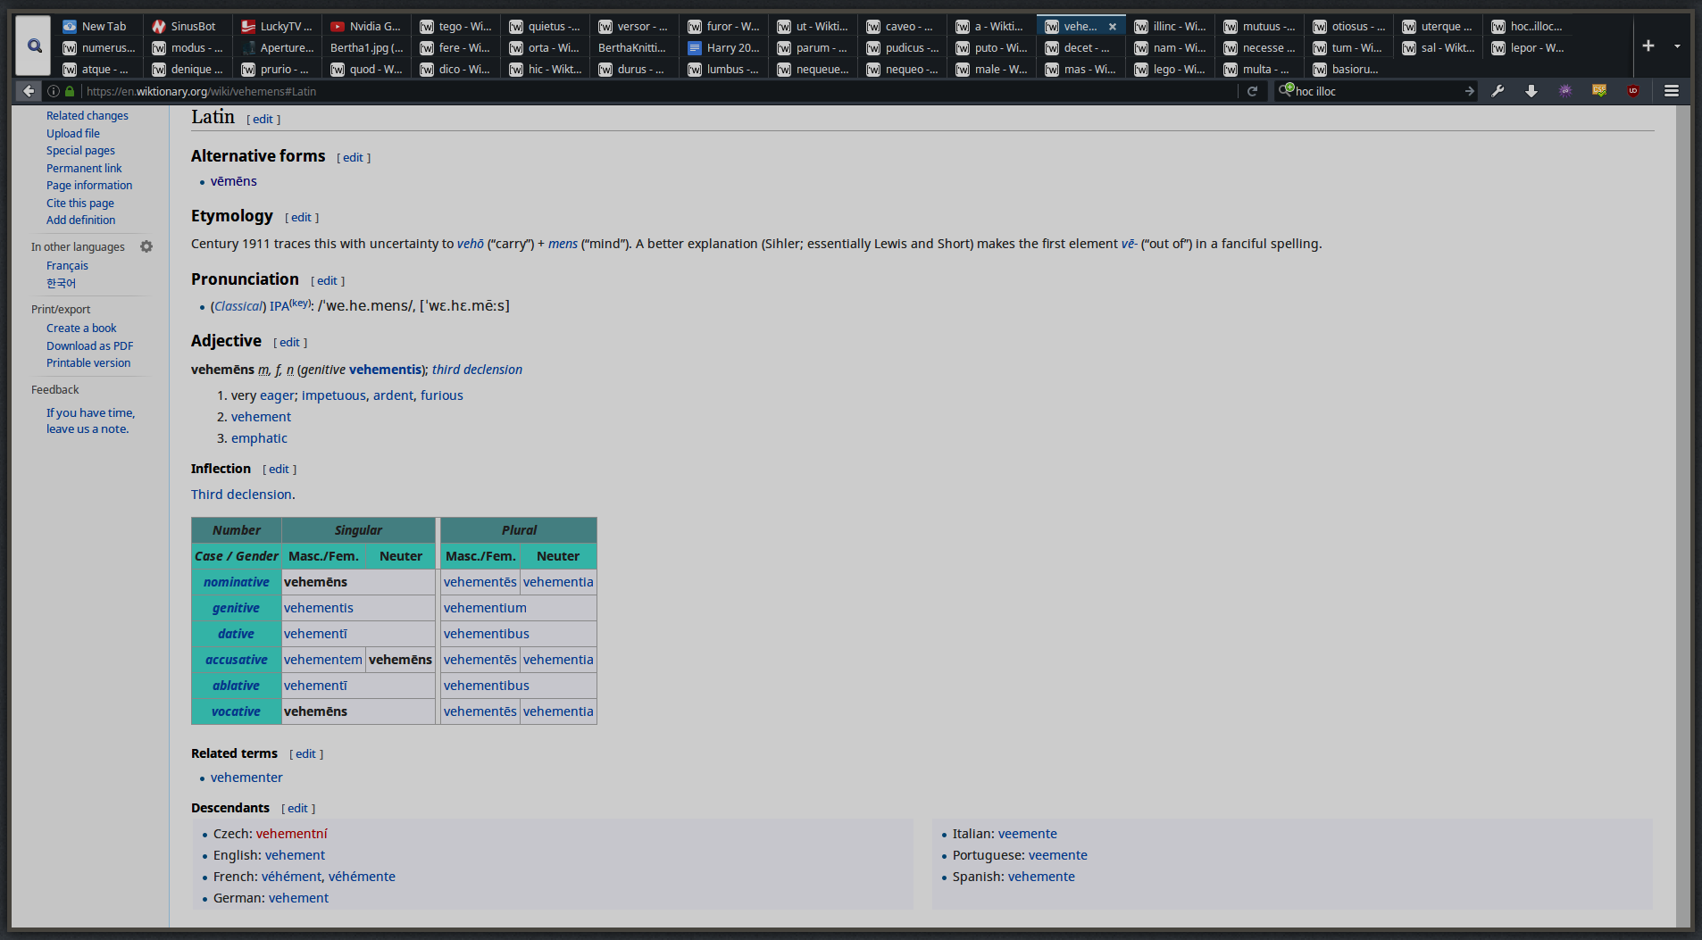This screenshot has width=1702, height=940.
Task: Switch to the Nvidia G... YouTube tab
Action: coord(366,27)
